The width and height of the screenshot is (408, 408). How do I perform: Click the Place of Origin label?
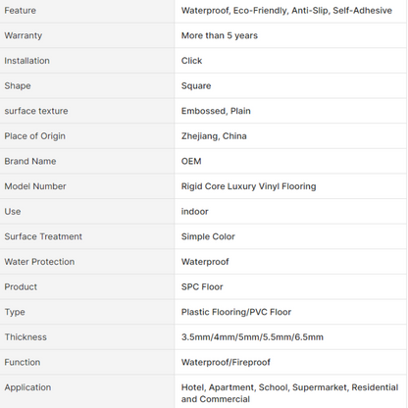pos(34,136)
